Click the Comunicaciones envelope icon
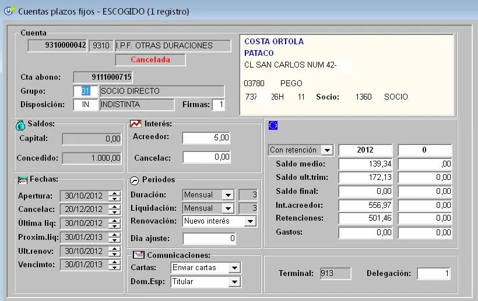The width and height of the screenshot is (478, 301). 139,254
